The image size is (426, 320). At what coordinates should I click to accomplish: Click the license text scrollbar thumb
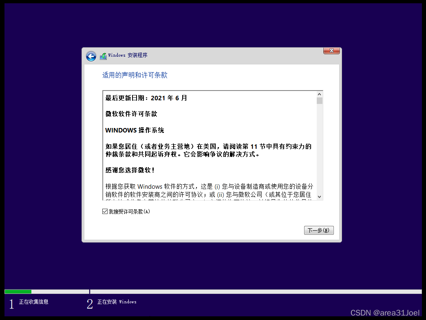click(x=320, y=101)
